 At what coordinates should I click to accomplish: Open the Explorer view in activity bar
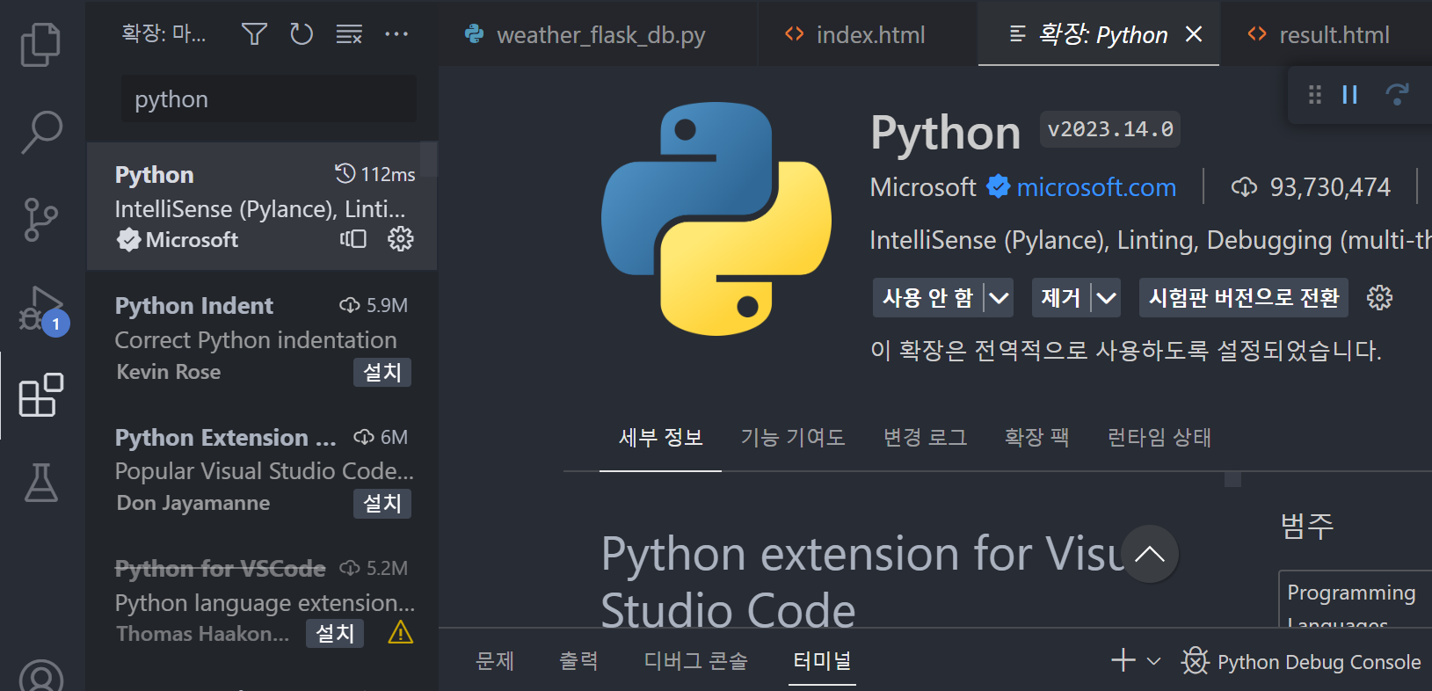pos(41,45)
